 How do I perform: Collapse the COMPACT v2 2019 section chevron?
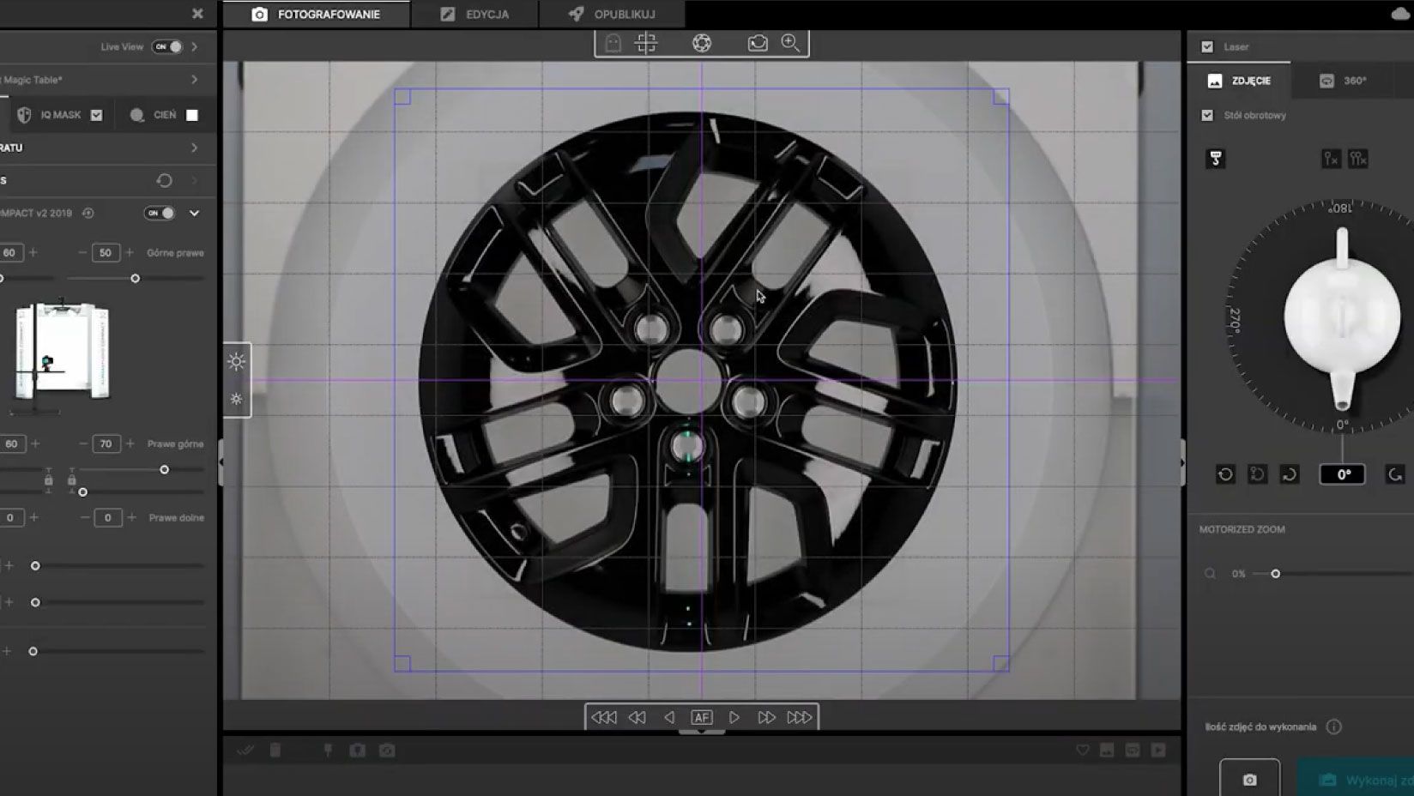click(196, 213)
